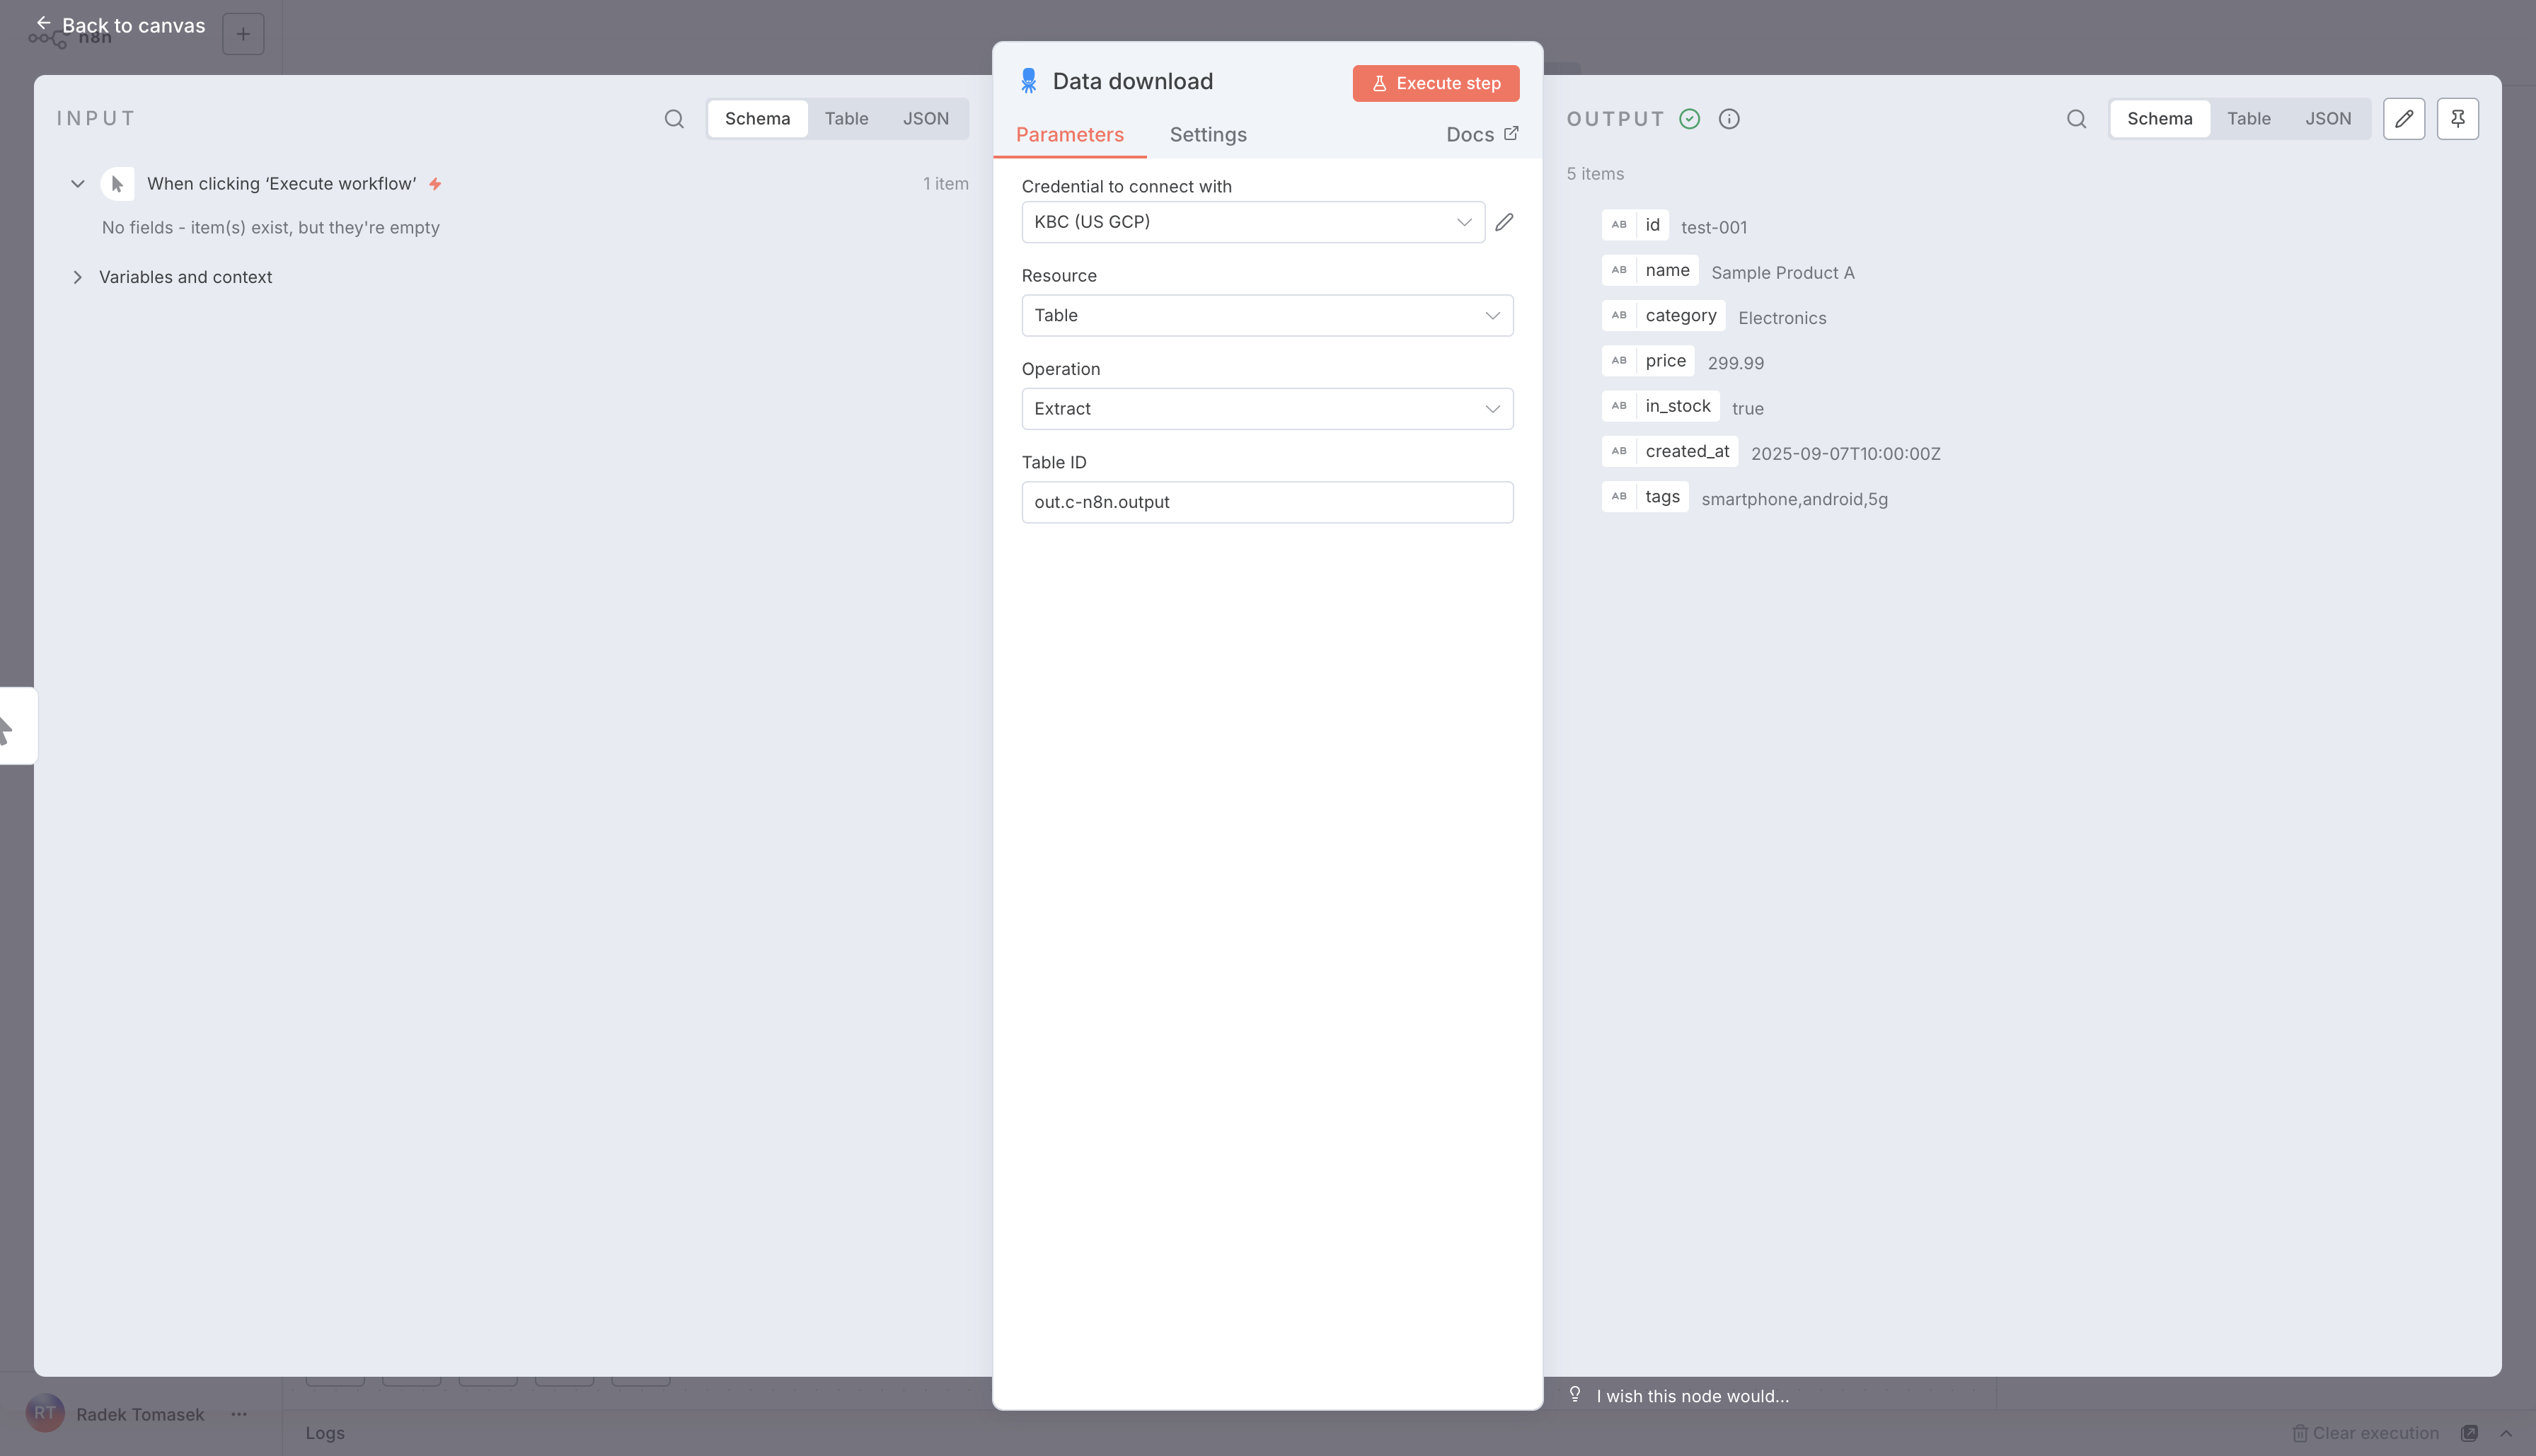Image resolution: width=2536 pixels, height=1456 pixels.
Task: Click the Execute step button
Action: (x=1435, y=83)
